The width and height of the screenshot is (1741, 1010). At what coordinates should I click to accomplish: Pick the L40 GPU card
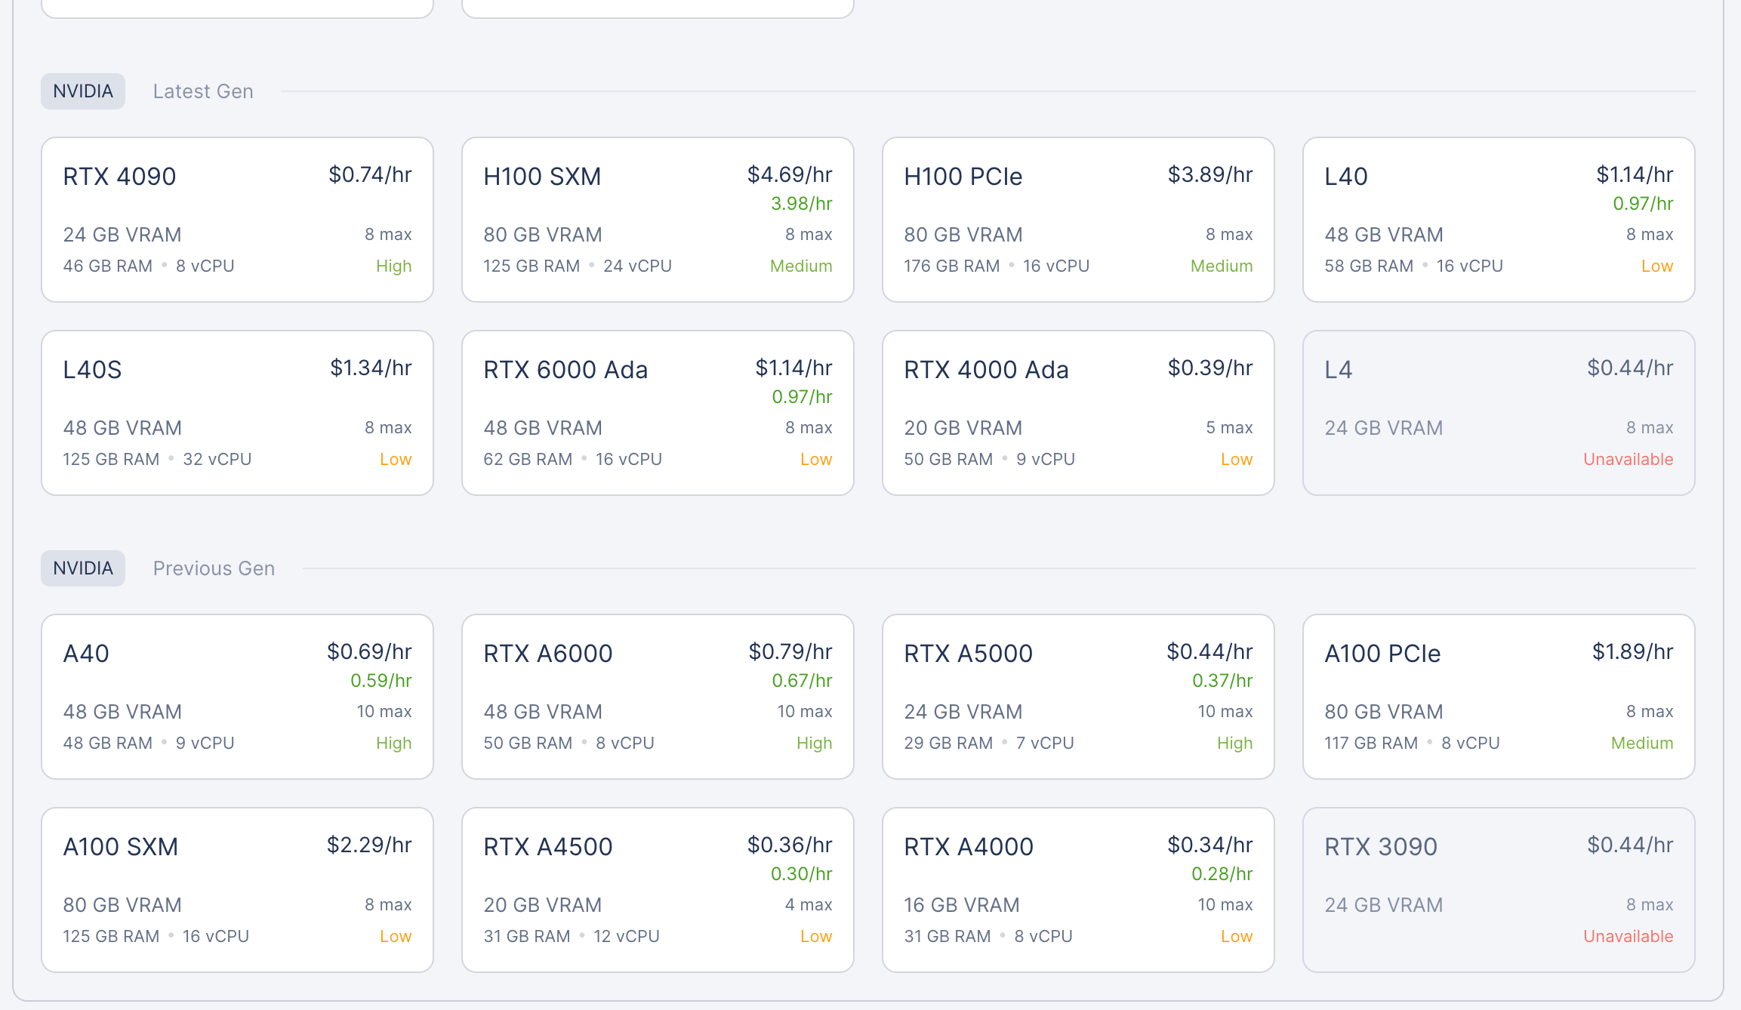tap(1498, 219)
